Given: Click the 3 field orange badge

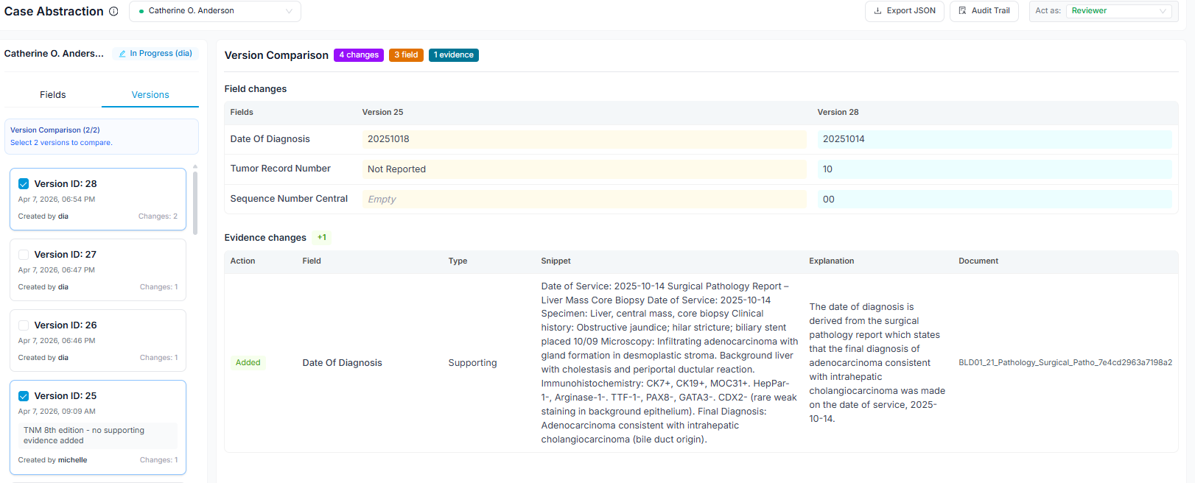Looking at the screenshot, I should pyautogui.click(x=406, y=55).
